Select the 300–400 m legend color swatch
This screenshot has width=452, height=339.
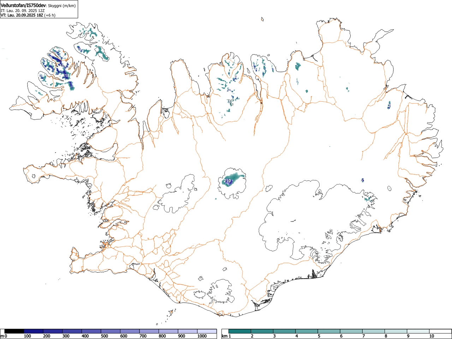(x=72, y=331)
